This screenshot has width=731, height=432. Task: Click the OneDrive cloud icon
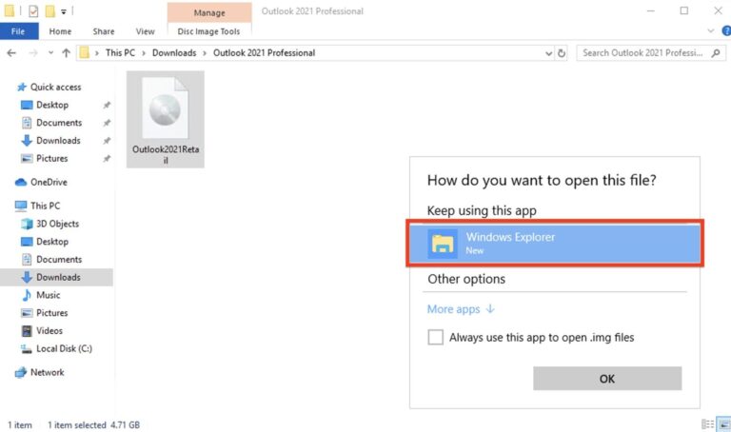click(x=21, y=182)
